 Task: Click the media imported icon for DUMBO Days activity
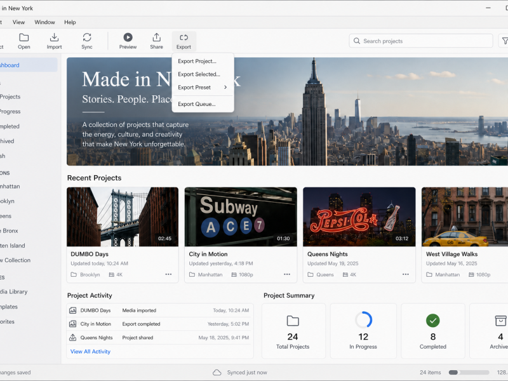tap(72, 311)
